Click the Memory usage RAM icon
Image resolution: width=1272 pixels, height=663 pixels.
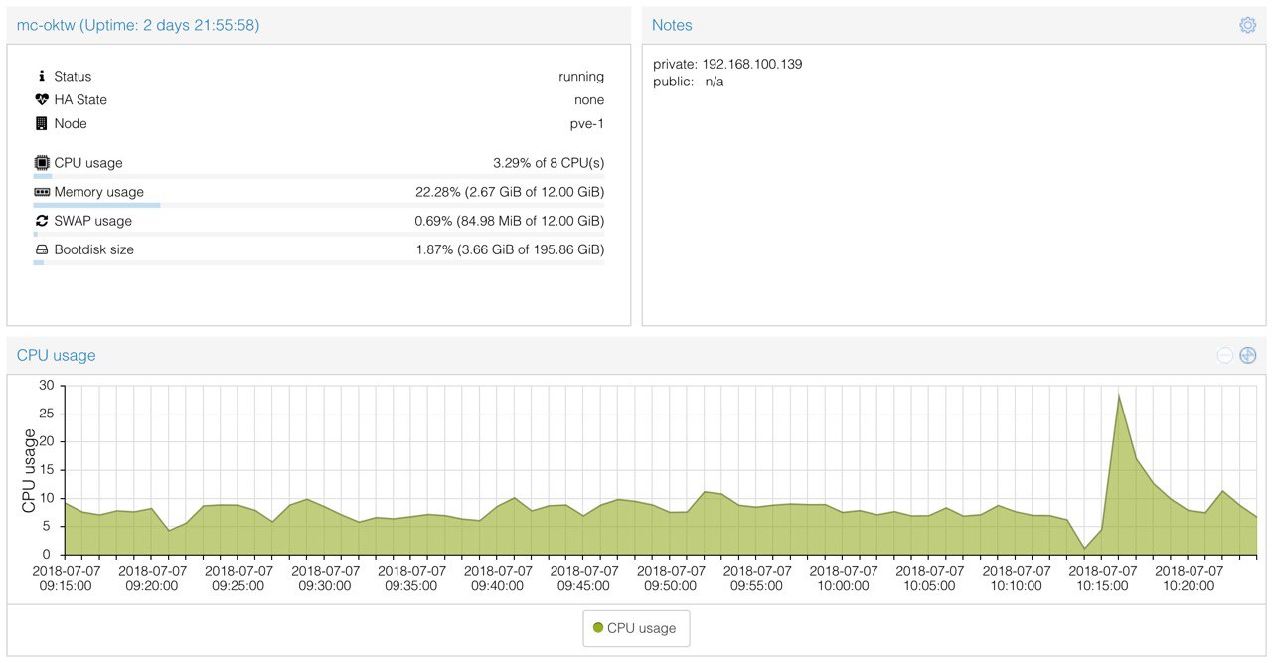41,192
